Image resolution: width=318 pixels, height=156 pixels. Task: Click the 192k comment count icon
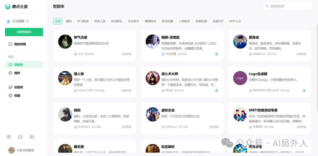(282, 91)
